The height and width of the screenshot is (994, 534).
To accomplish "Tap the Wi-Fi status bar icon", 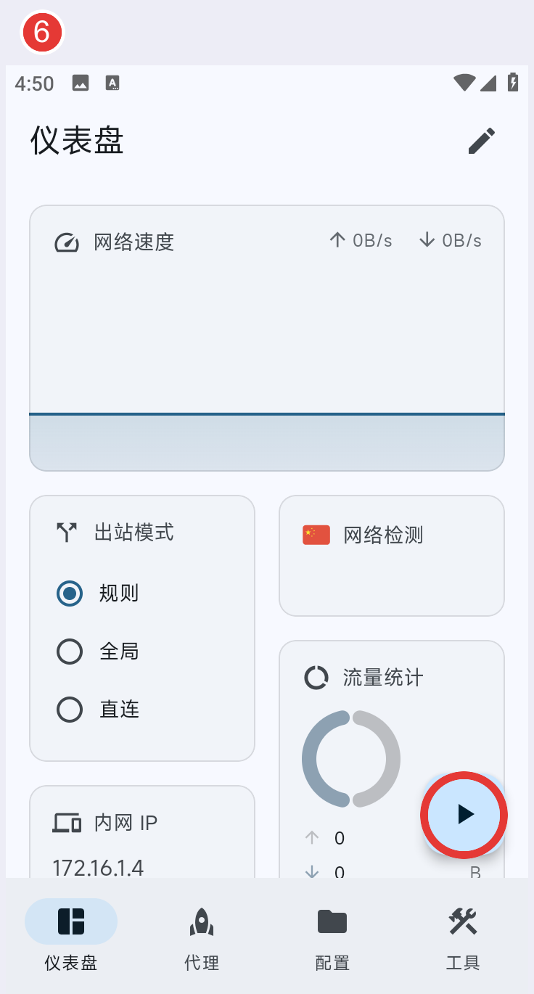I will [x=464, y=83].
